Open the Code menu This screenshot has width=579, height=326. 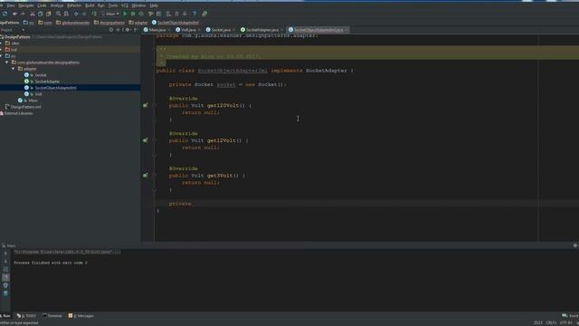coord(42,5)
